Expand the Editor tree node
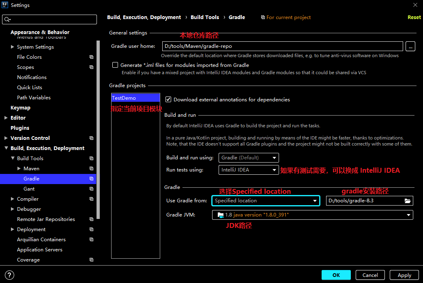 (x=6, y=118)
